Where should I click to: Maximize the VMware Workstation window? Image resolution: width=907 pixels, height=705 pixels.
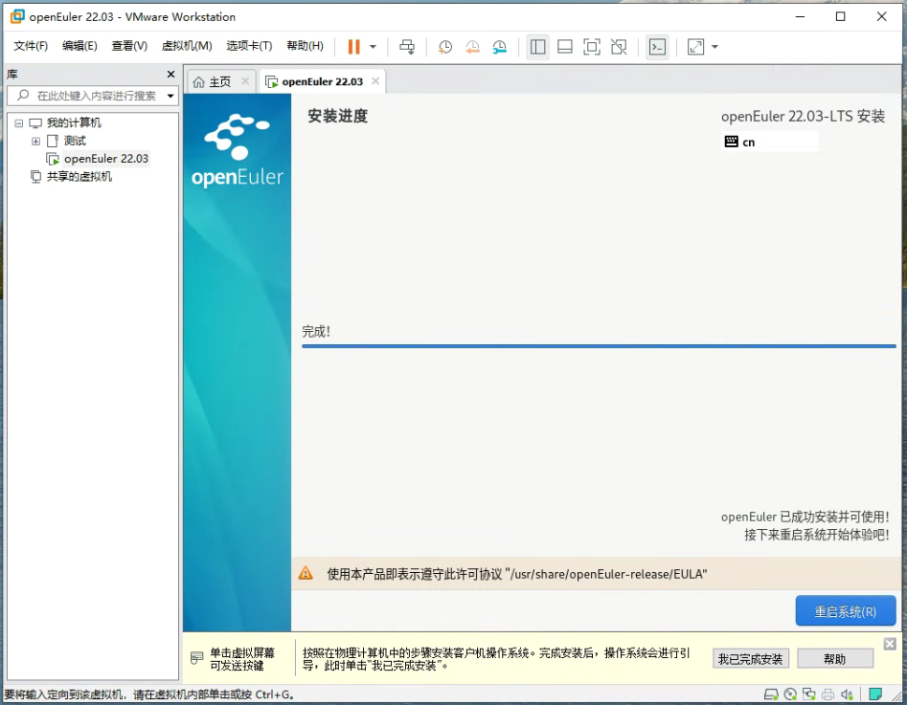[841, 16]
